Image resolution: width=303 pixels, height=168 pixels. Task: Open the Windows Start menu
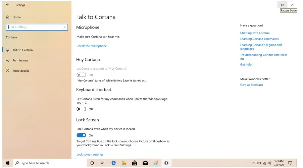pyautogui.click(x=7, y=163)
